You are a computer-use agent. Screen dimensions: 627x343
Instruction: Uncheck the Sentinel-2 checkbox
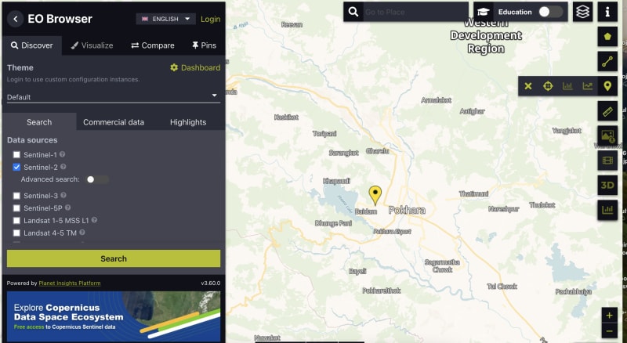[16, 167]
